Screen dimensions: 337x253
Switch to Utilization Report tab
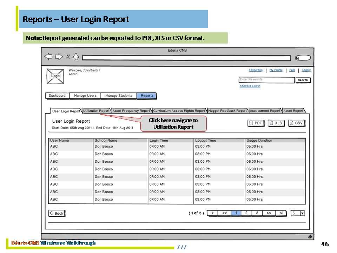pyautogui.click(x=96, y=111)
